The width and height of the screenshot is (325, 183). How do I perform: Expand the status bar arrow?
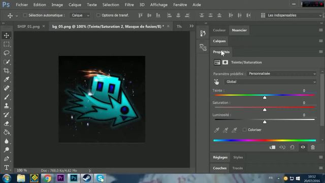[x=89, y=171]
